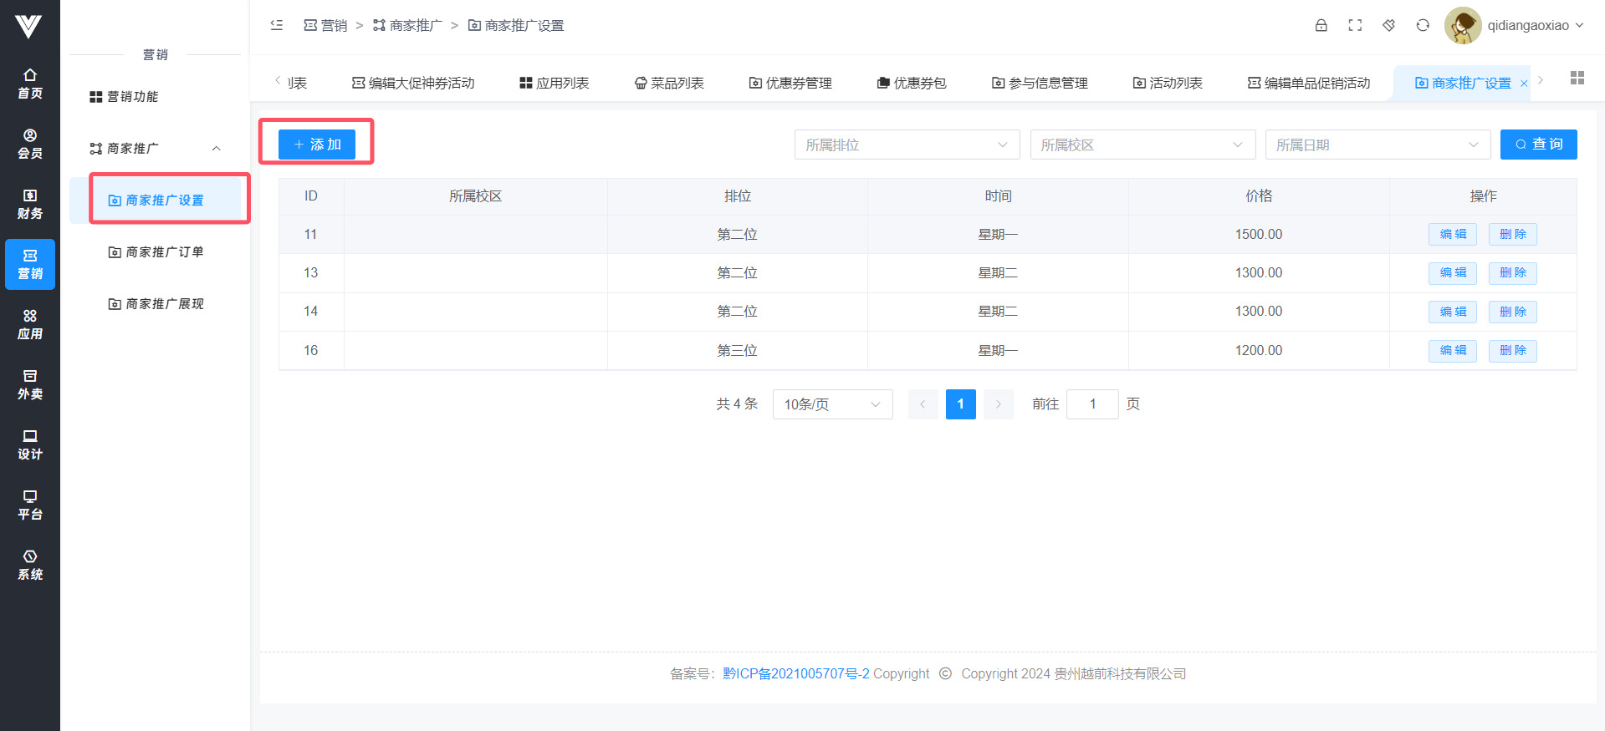Collapse the 商家推广 menu group
Image resolution: width=1605 pixels, height=731 pixels.
pos(216,149)
